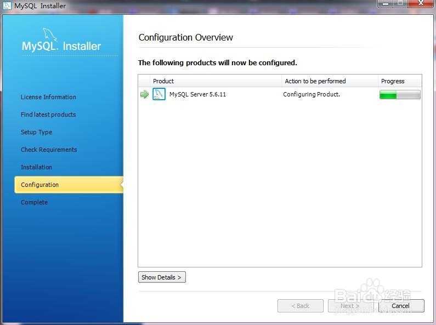Screen dimensions: 436x325
Task: Expand Show Details section
Action: (162, 277)
